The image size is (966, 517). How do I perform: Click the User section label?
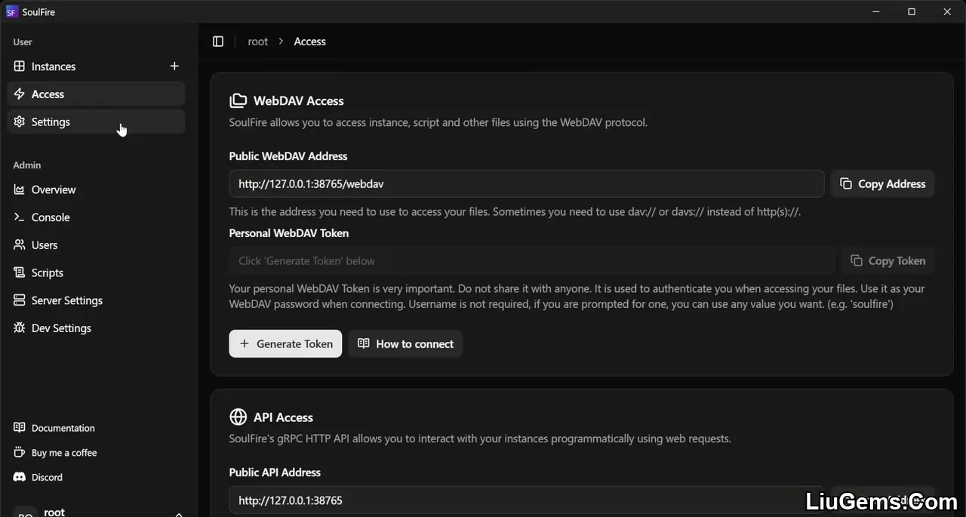tap(23, 42)
